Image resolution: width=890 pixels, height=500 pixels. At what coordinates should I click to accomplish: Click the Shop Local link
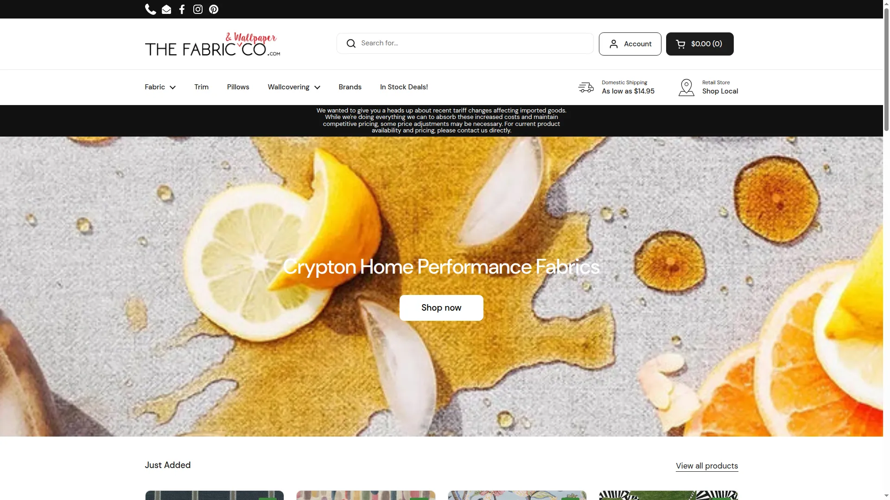(x=720, y=91)
